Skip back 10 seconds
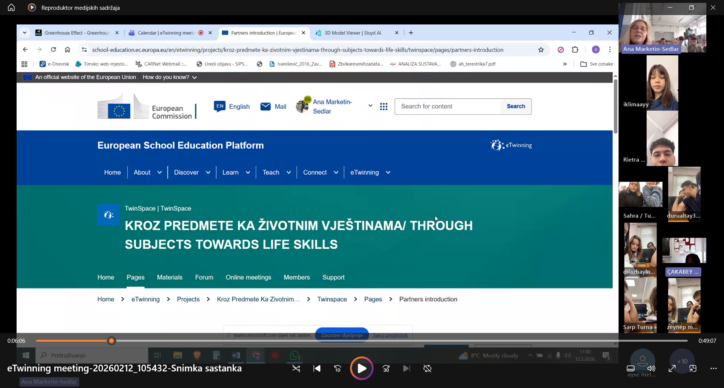724x388 pixels. pyautogui.click(x=337, y=369)
